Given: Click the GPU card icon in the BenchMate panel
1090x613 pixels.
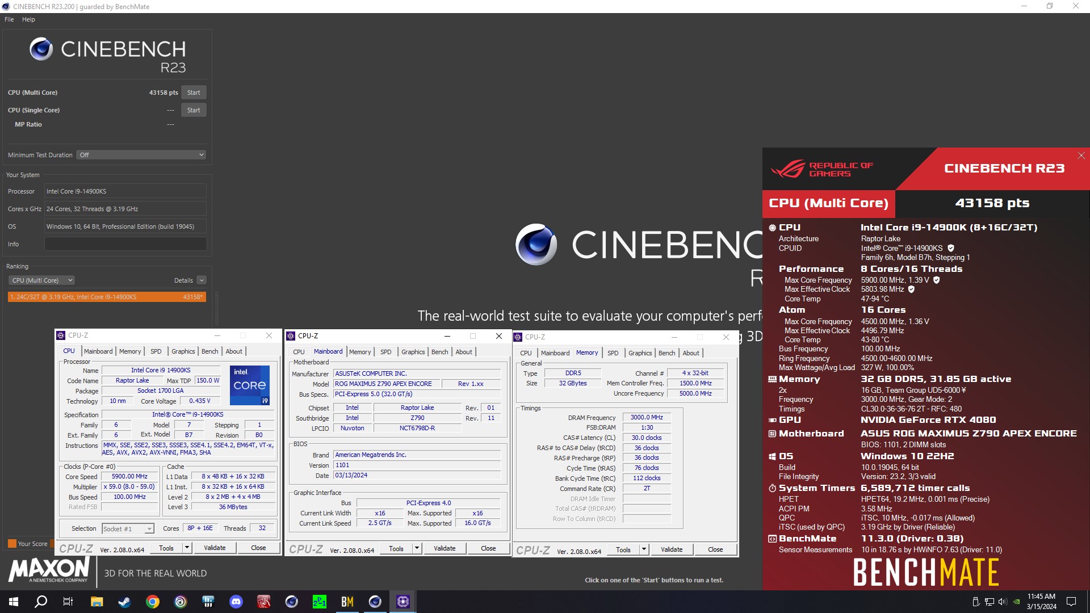Looking at the screenshot, I should tap(772, 420).
